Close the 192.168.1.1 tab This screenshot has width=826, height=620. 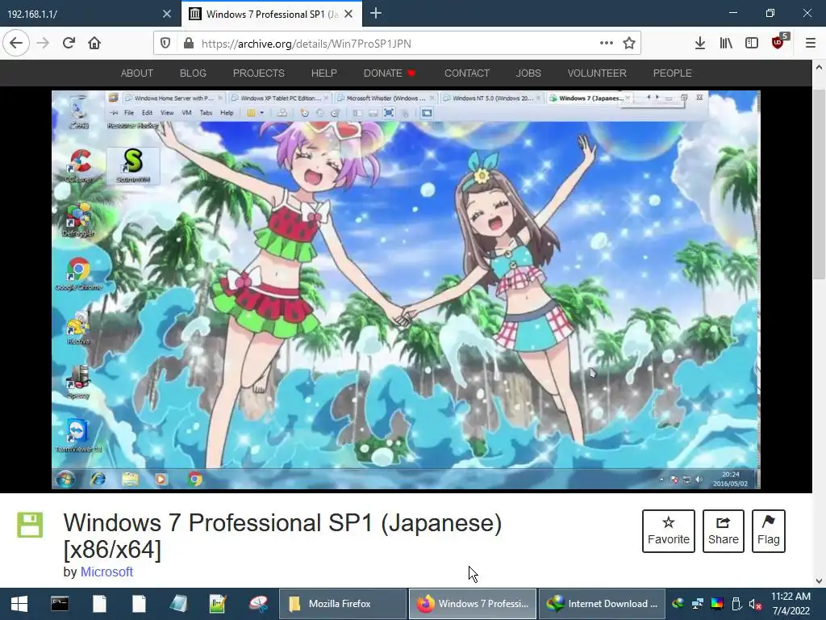pos(167,15)
